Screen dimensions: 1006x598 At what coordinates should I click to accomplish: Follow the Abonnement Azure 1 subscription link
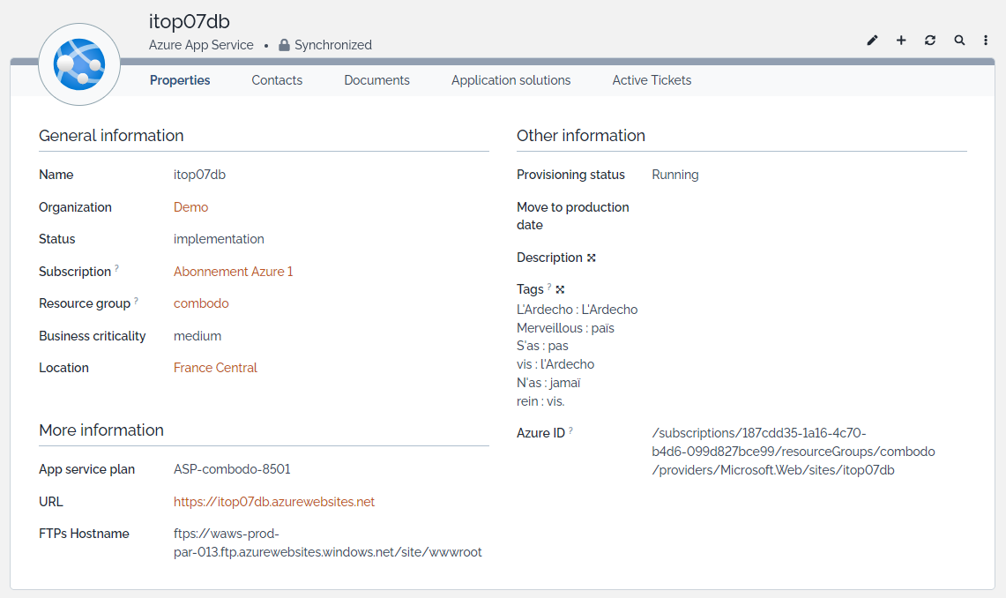(x=233, y=272)
